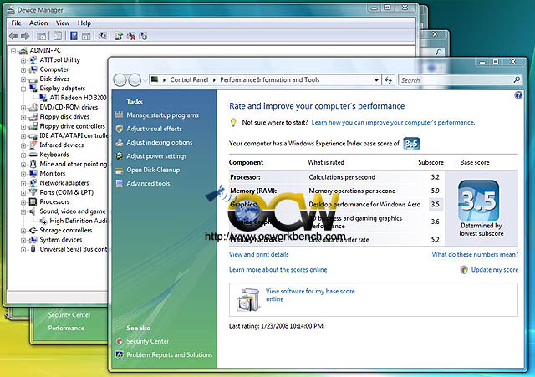Click the Show/Hide console tree toolbar icon
Image resolution: width=535 pixels, height=377 pixels.
pyautogui.click(x=42, y=36)
